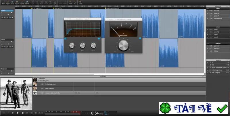Click the Import toolbar icon
This screenshot has width=230, height=116.
coord(17,2)
